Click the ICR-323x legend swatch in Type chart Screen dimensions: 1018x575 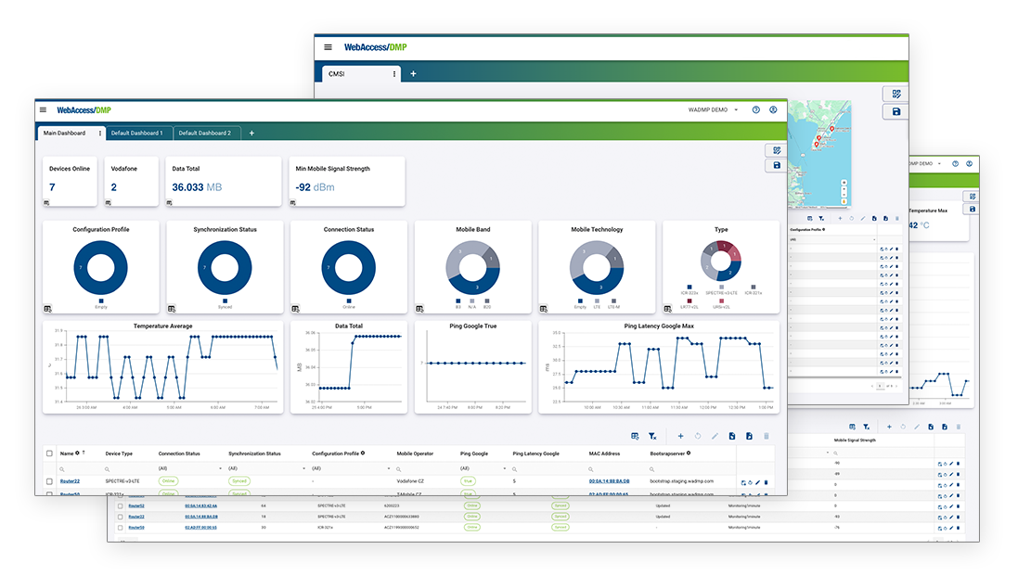pyautogui.click(x=689, y=287)
